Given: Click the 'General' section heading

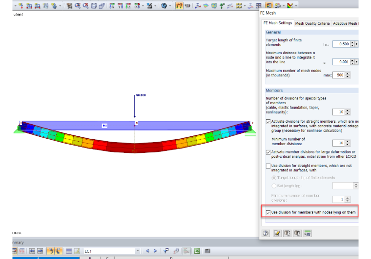Looking at the screenshot, I should point(273,32).
